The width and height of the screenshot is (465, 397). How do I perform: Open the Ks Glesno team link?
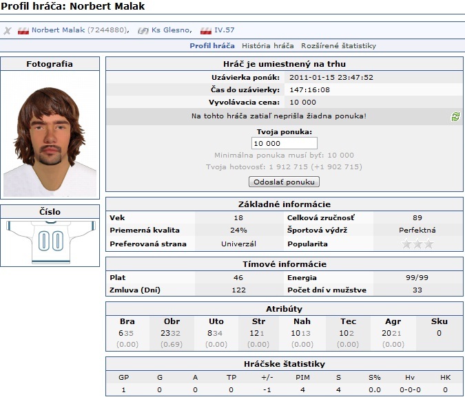[x=170, y=30]
